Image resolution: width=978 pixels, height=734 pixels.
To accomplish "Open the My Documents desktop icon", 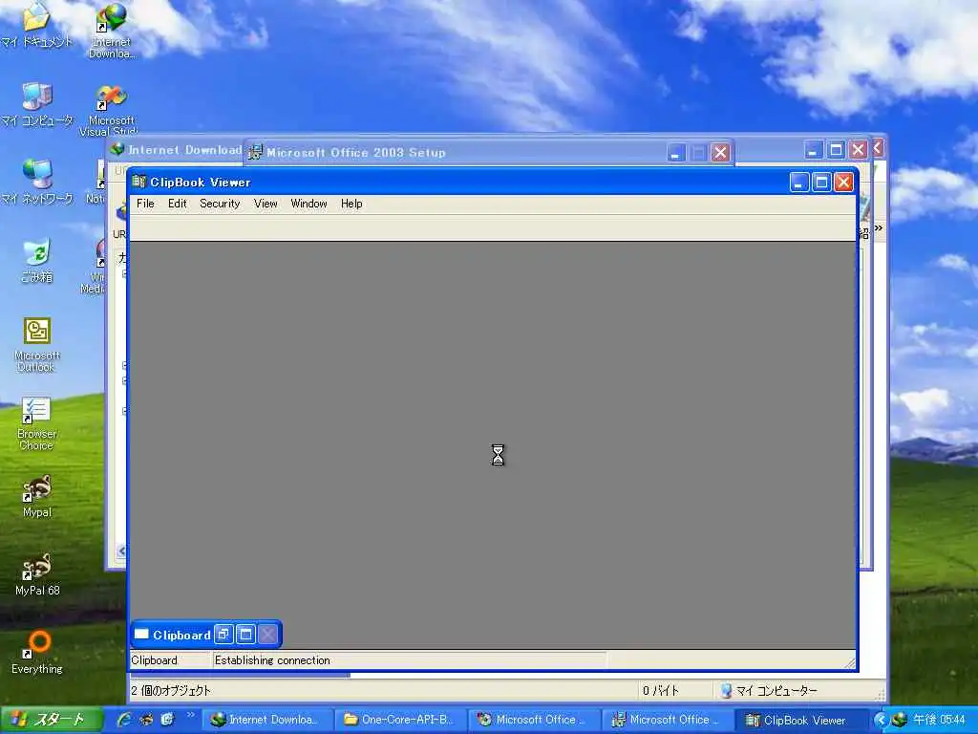I will (37, 25).
